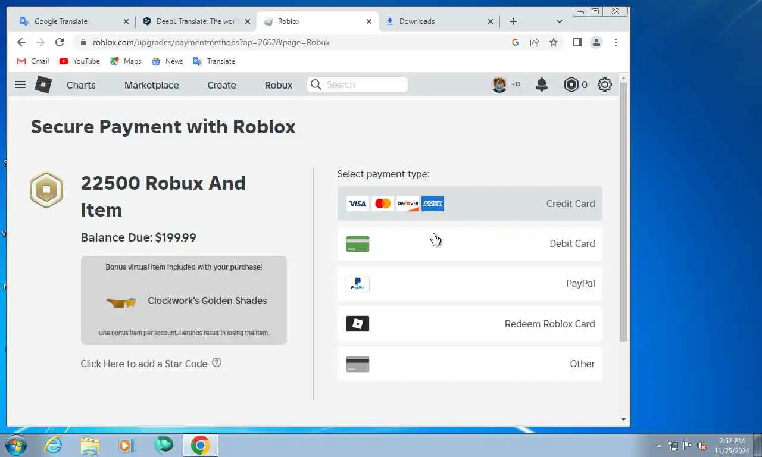Image resolution: width=762 pixels, height=457 pixels.
Task: Select Redeem Roblox Card option
Action: [470, 324]
